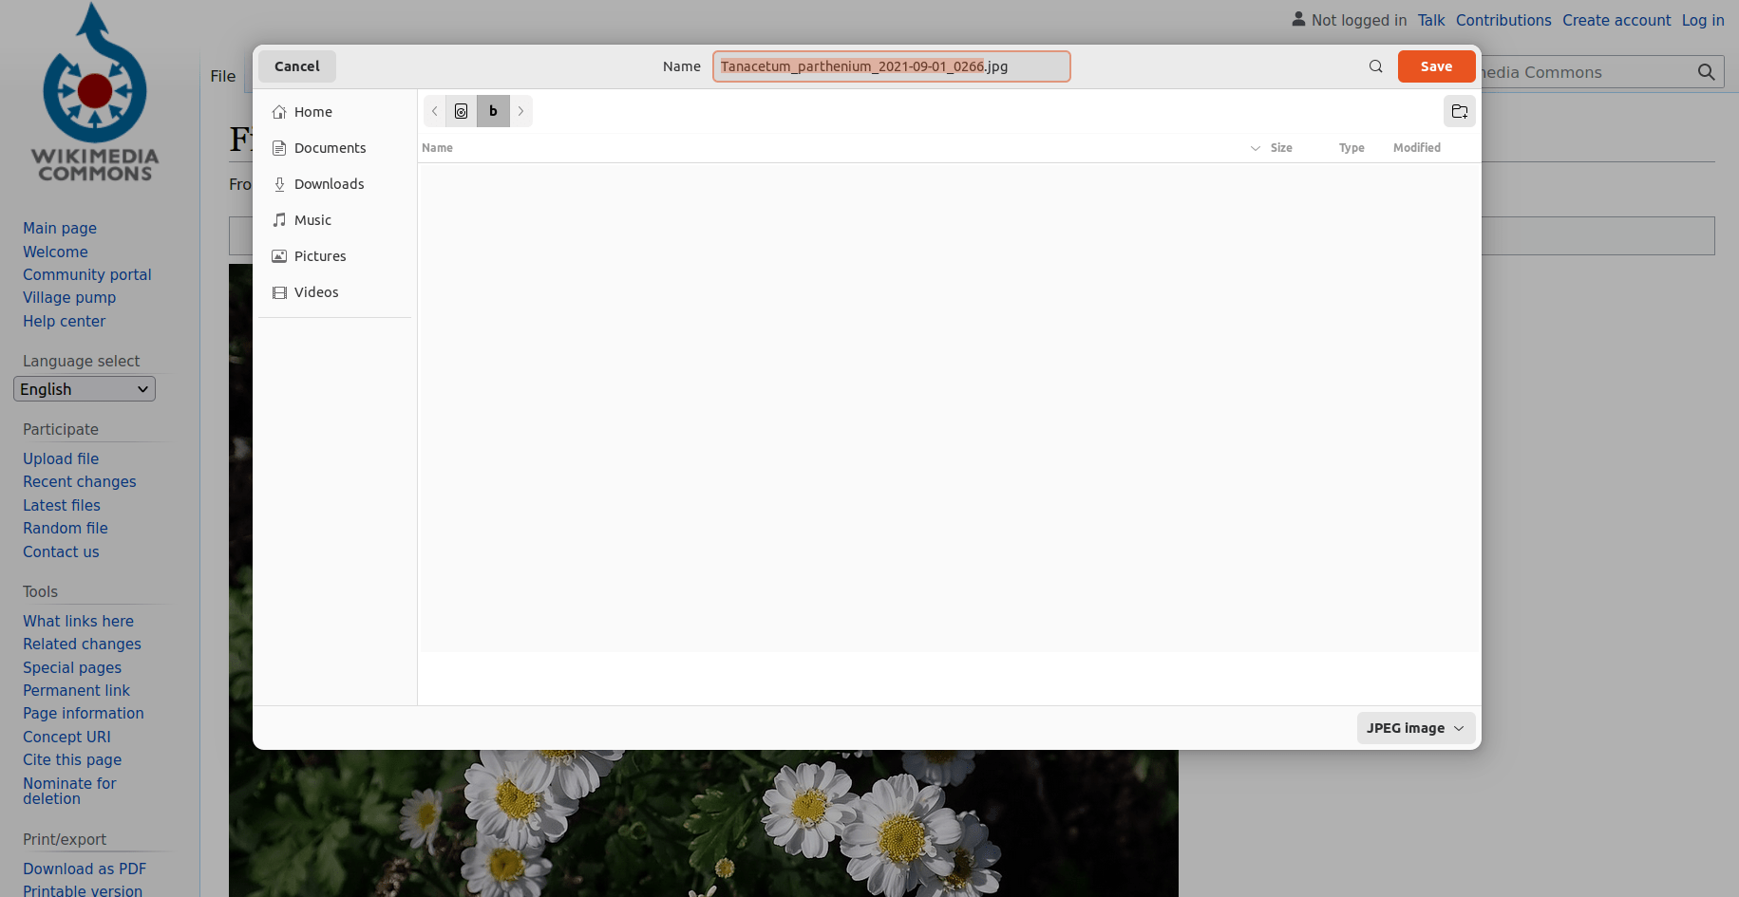Open the Upload file link

[60, 458]
